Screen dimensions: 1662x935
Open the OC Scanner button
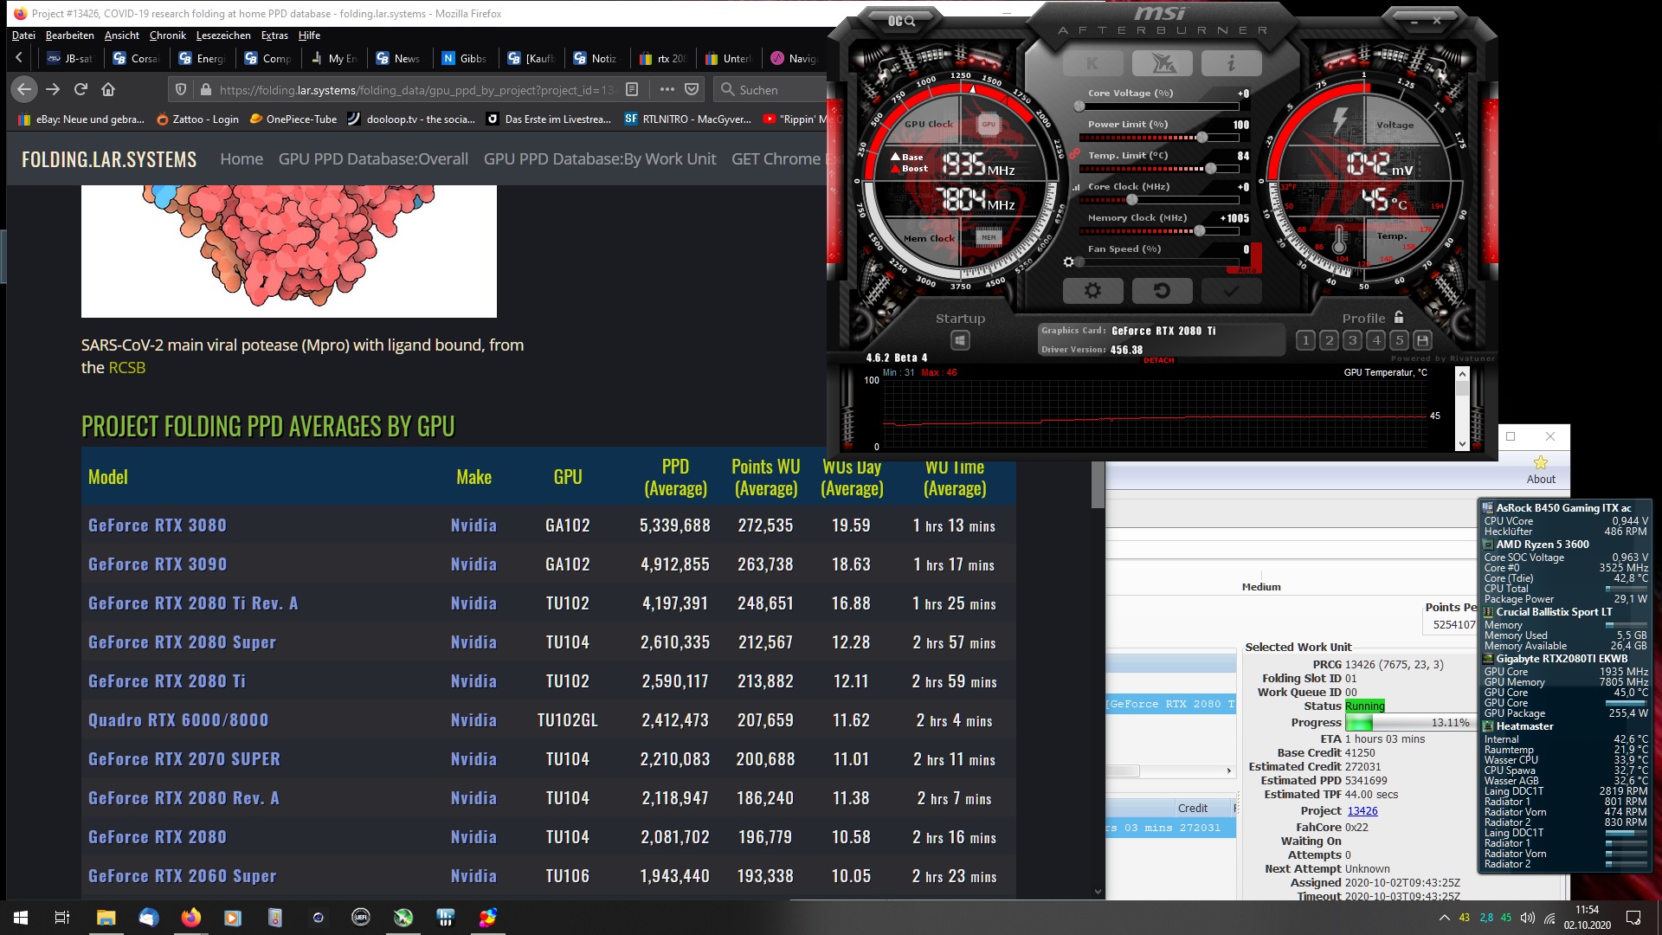pyautogui.click(x=901, y=21)
